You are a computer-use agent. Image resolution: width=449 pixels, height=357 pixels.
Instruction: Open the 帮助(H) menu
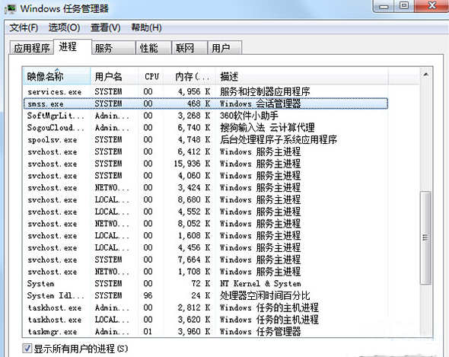click(x=146, y=28)
